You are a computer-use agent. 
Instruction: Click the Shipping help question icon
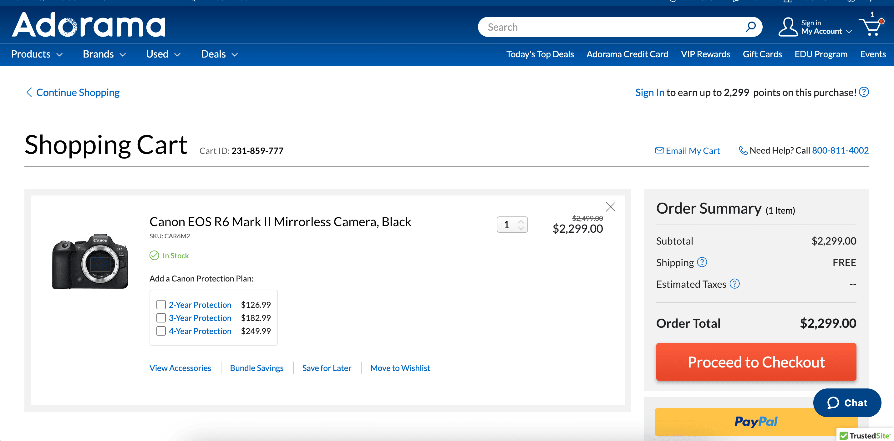point(702,262)
